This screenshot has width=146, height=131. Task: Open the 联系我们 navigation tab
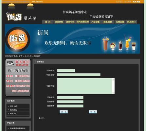point(131,22)
